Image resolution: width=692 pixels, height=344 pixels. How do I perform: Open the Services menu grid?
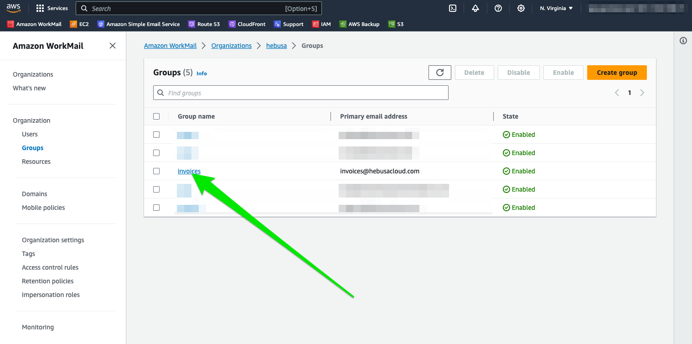point(52,8)
